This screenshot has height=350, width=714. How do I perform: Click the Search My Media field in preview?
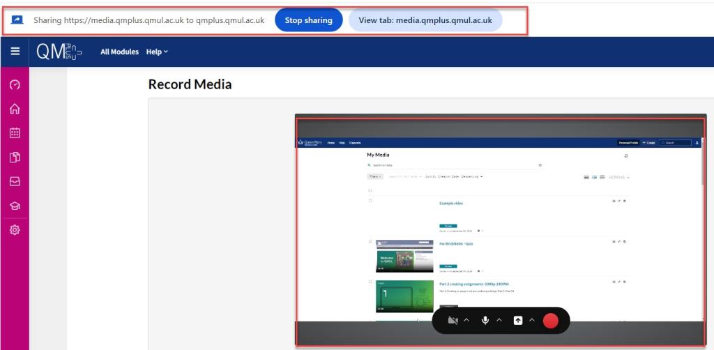pos(455,165)
